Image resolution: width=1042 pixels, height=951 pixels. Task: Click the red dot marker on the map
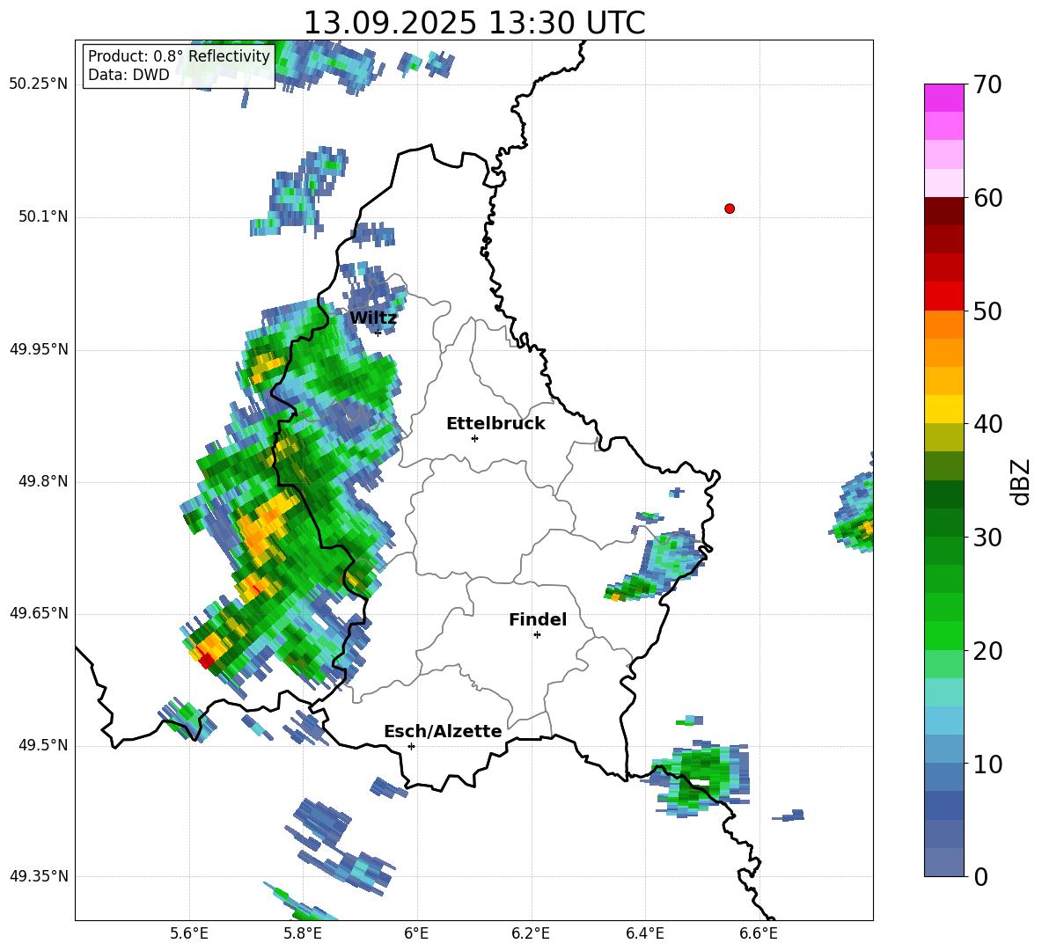pyautogui.click(x=729, y=208)
